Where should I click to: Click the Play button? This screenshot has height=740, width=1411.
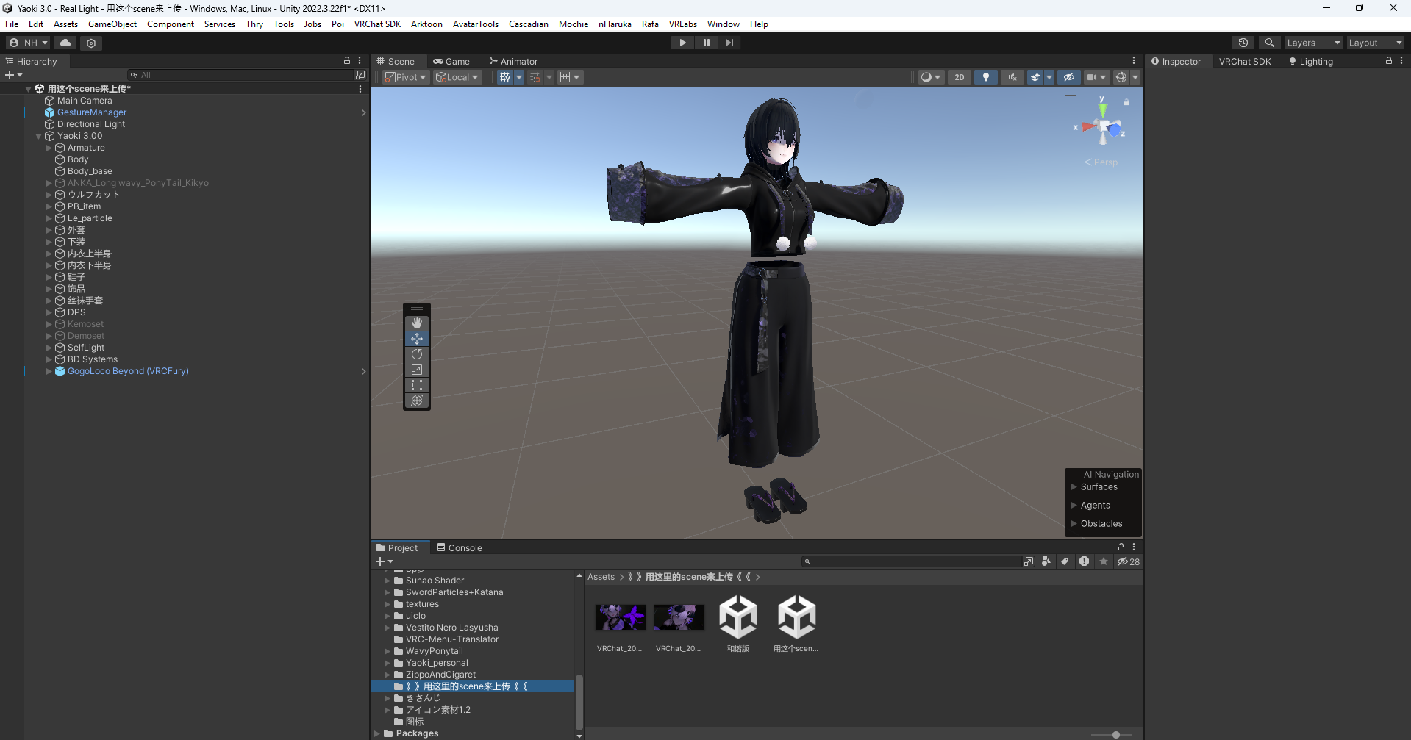682,43
